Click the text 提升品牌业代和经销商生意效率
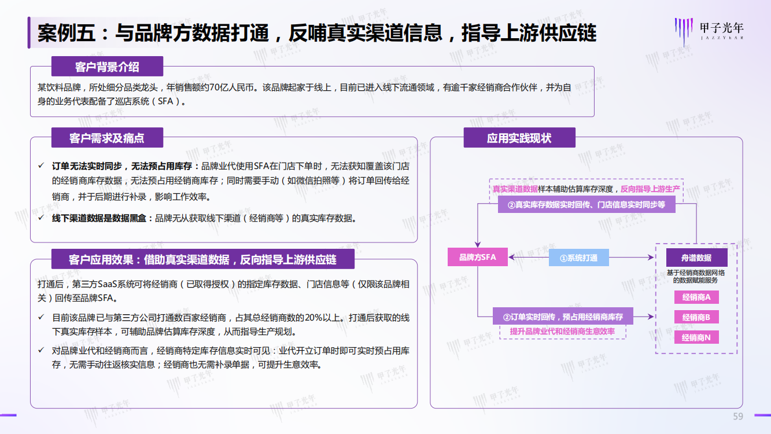 pos(562,332)
